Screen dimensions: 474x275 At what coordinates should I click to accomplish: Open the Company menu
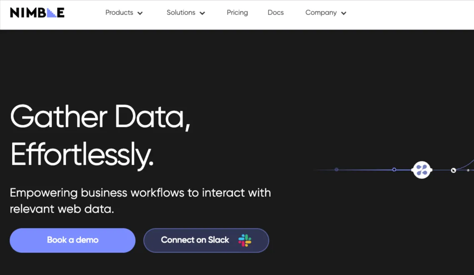[x=321, y=12]
